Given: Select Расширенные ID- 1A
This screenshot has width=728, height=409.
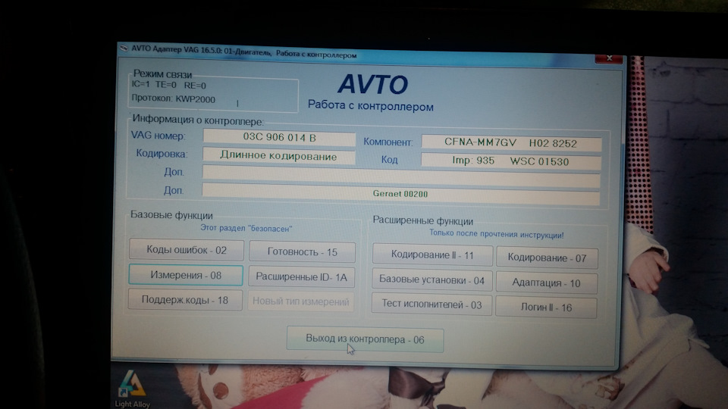Looking at the screenshot, I should 301,277.
